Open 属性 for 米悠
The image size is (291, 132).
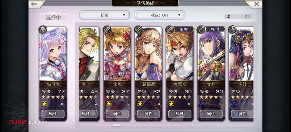point(117,114)
